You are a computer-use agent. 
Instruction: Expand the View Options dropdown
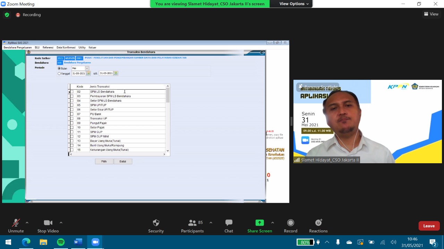pyautogui.click(x=294, y=4)
